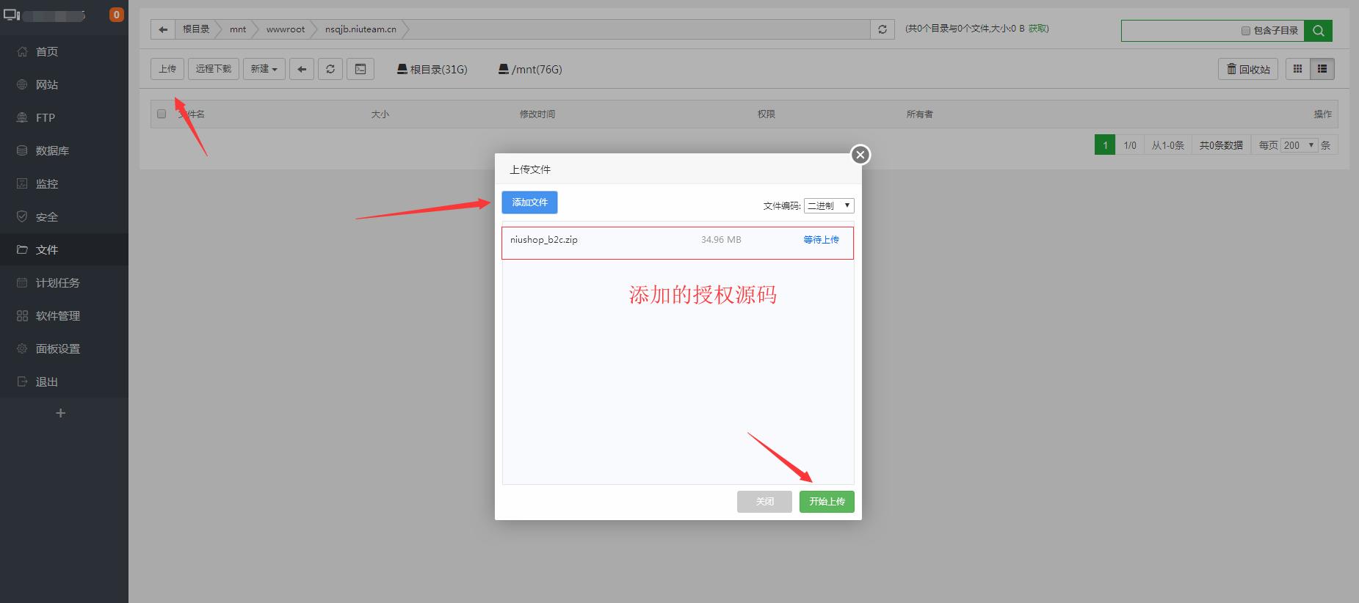Switch to the grid icon view
The height and width of the screenshot is (603, 1359).
1298,69
